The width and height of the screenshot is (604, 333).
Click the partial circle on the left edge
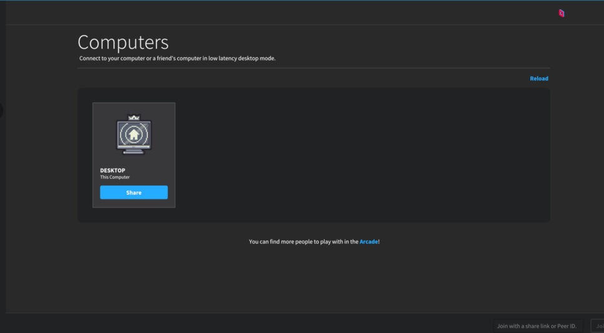(1, 111)
